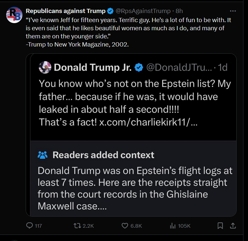The height and width of the screenshot is (241, 248).
Task: Bookmark this post
Action: [220, 225]
